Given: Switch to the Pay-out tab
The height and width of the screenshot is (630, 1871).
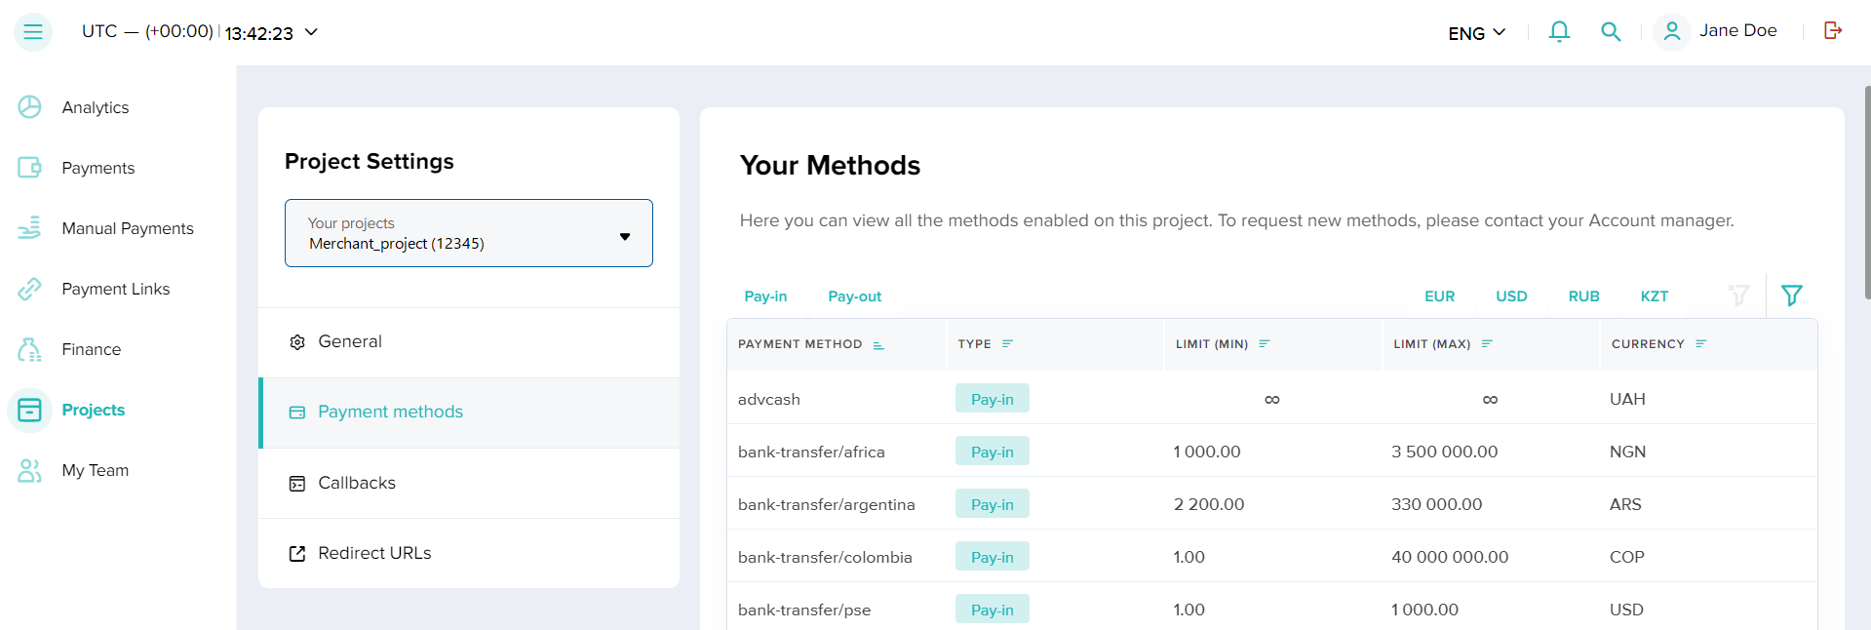Looking at the screenshot, I should (854, 296).
